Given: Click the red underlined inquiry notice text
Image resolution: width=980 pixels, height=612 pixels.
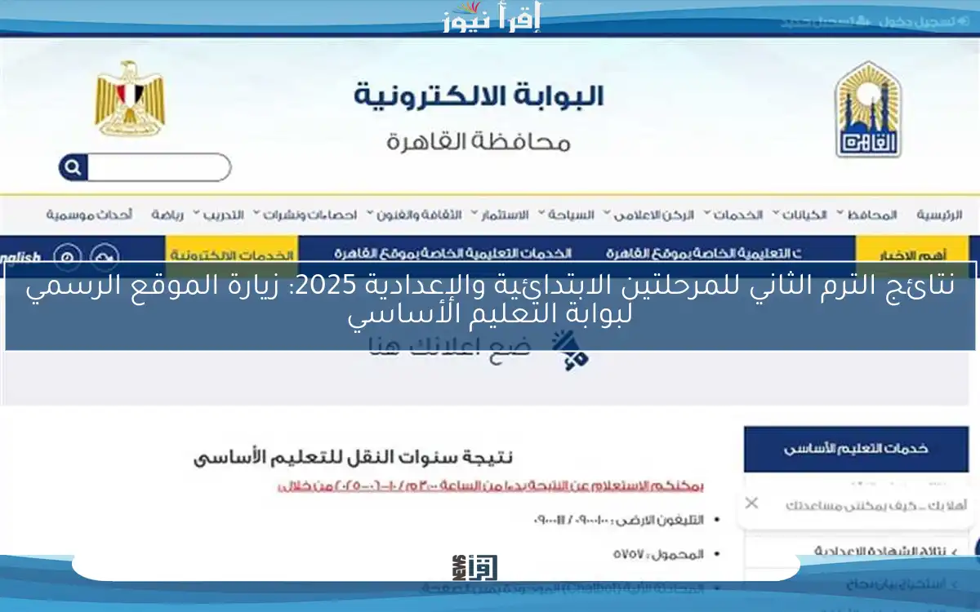Looking at the screenshot, I should pyautogui.click(x=491, y=486).
